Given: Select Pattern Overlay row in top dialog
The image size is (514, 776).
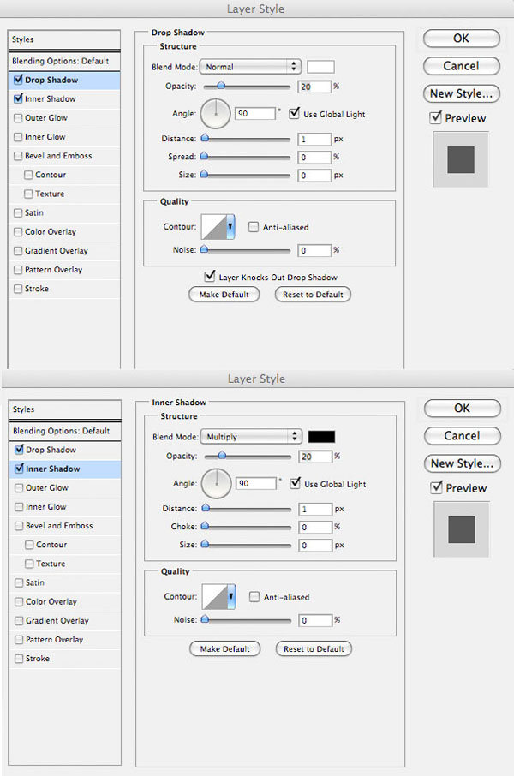Looking at the screenshot, I should 64,270.
